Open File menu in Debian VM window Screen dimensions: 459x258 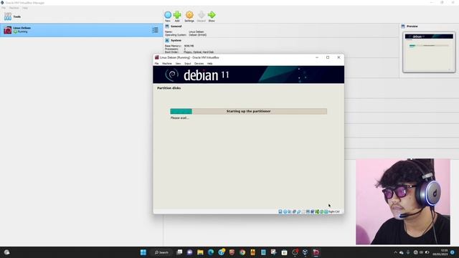coord(156,64)
